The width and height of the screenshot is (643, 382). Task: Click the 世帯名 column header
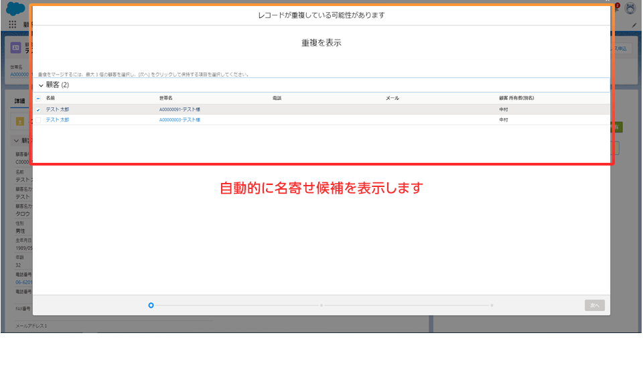166,98
